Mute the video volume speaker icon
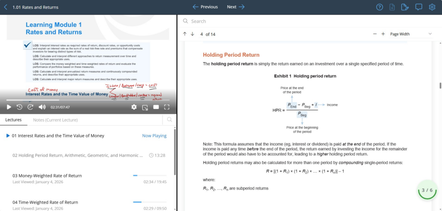Screen dimensions: 442x211 tap(42, 107)
